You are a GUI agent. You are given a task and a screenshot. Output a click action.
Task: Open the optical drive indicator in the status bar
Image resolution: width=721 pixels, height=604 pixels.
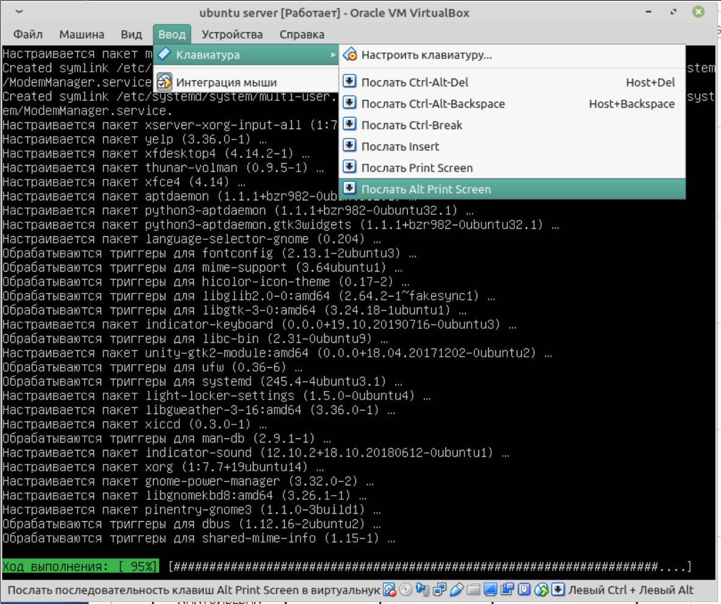[405, 589]
